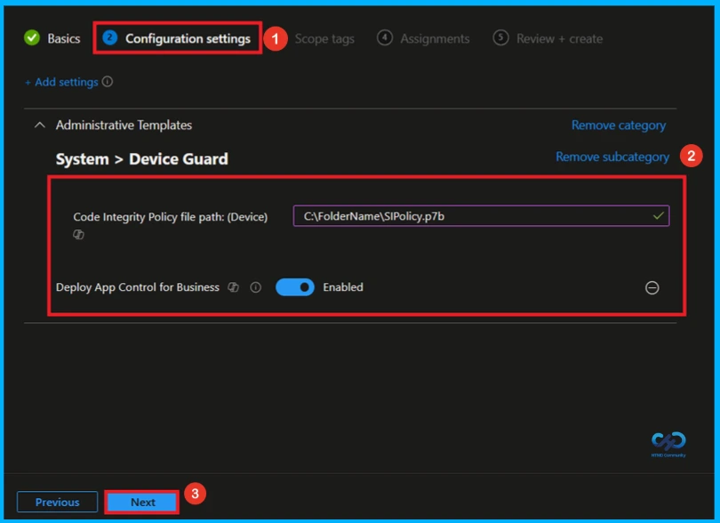Toggle Deploy App Control for Business switch
720x523 pixels.
point(295,287)
